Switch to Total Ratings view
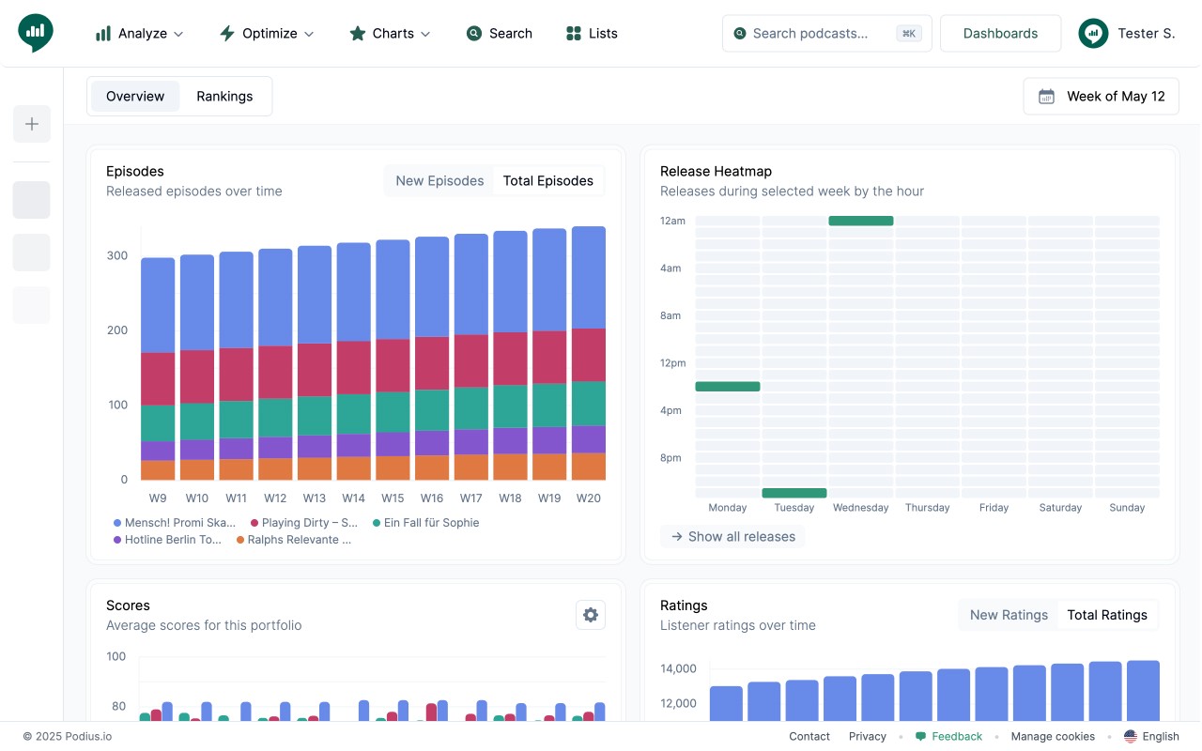Image resolution: width=1202 pixels, height=751 pixels. [x=1107, y=615]
